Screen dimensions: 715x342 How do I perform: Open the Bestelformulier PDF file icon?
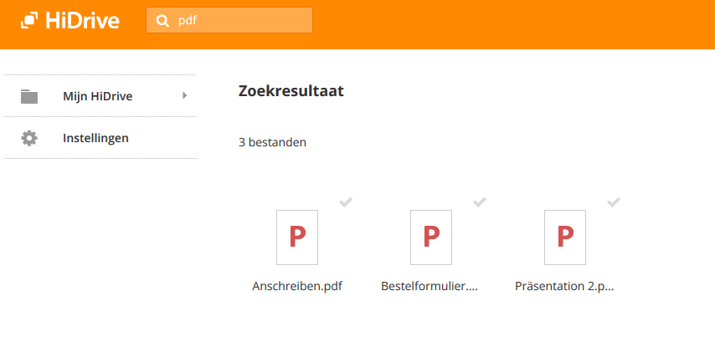431,237
